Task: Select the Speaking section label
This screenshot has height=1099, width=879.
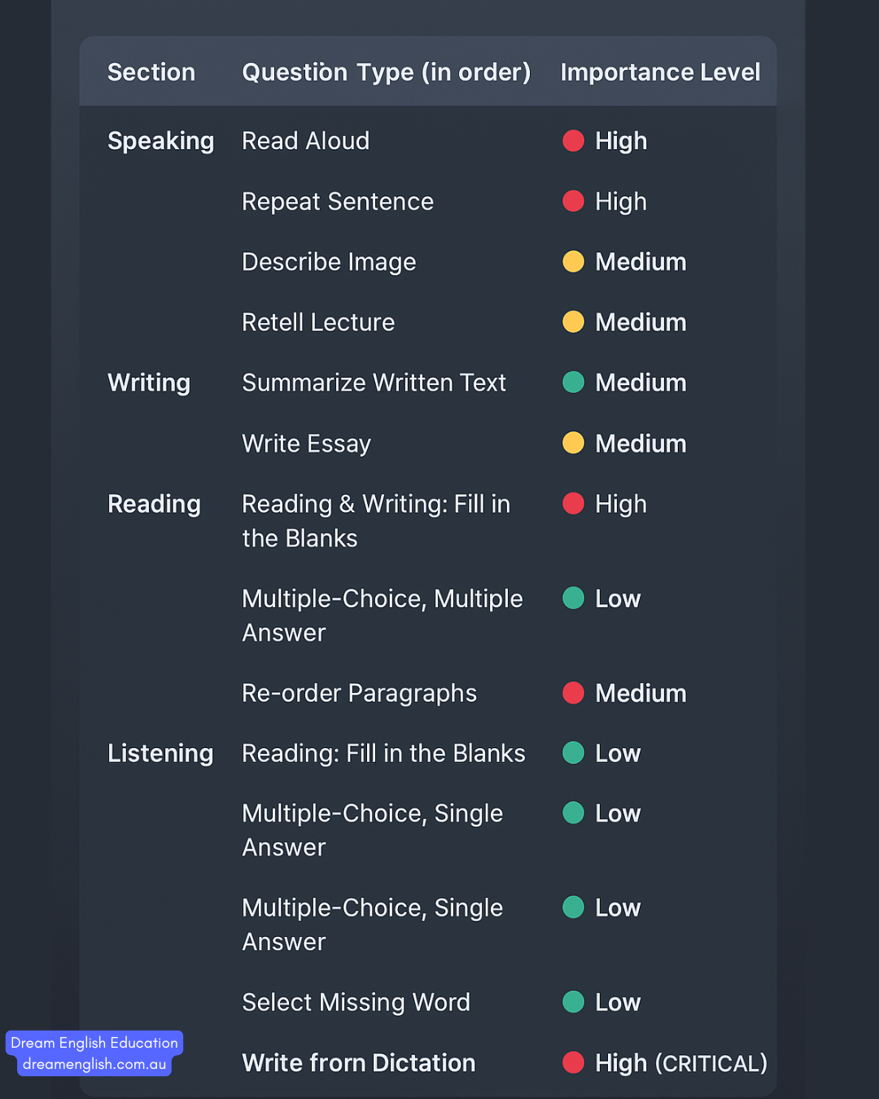Action: pyautogui.click(x=160, y=142)
